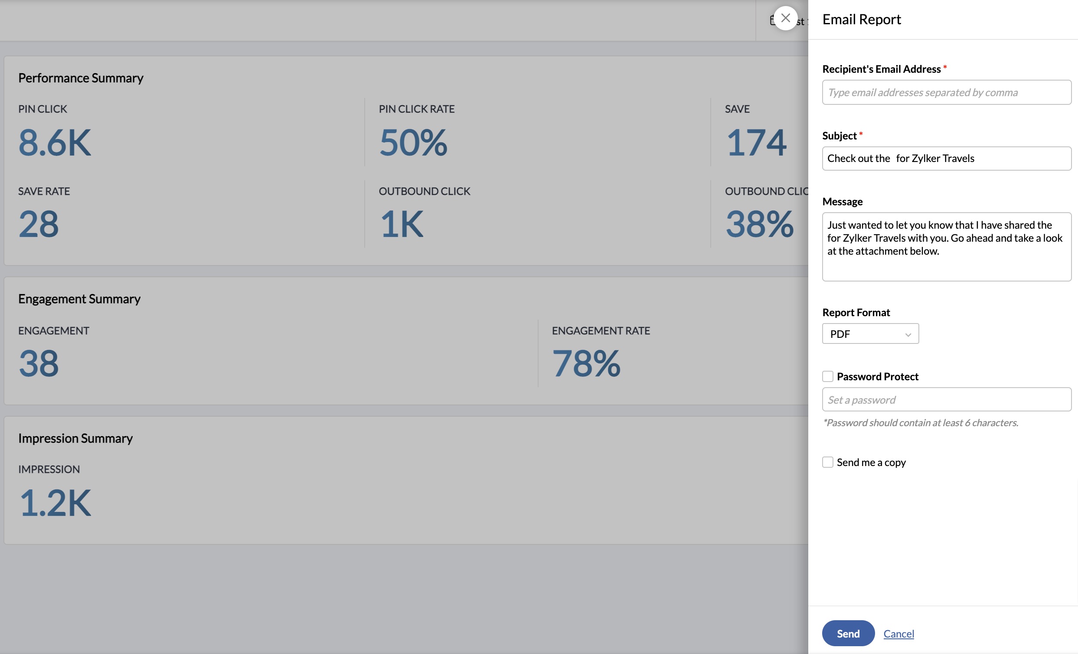Click the Save Rate value 28
This screenshot has height=654, width=1078.
coord(39,224)
